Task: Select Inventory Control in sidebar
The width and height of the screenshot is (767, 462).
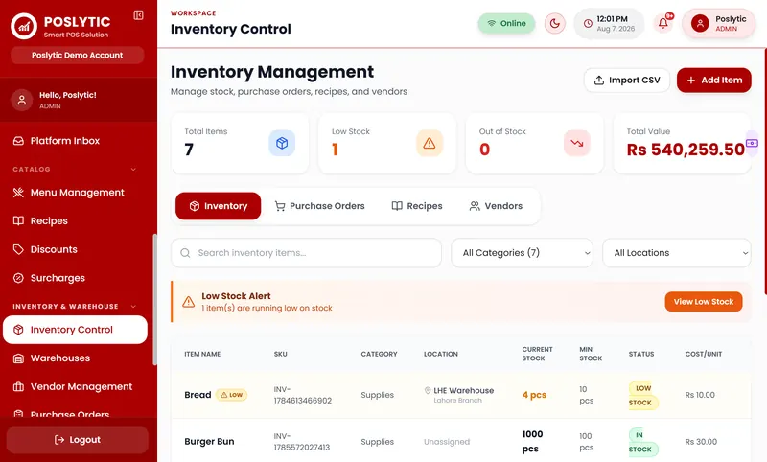Action: pos(76,330)
